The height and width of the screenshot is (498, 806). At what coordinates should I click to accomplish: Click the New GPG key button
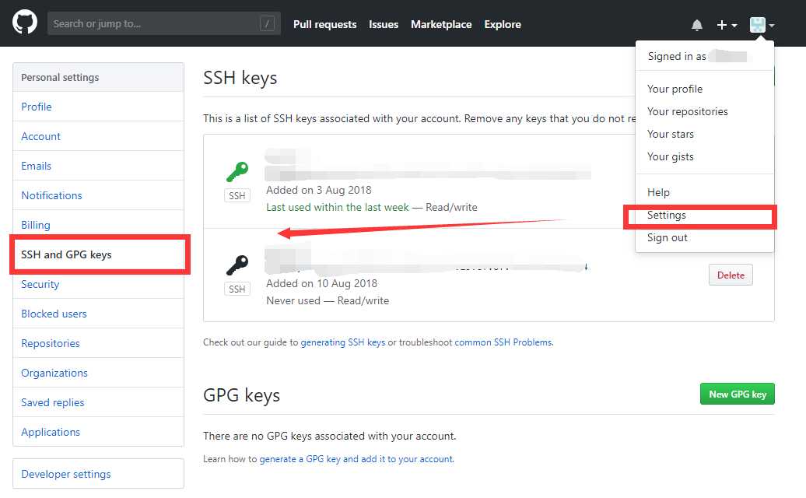[x=737, y=395]
